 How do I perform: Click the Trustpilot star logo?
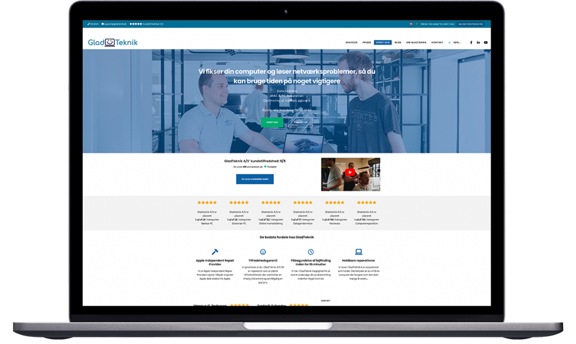[265, 167]
